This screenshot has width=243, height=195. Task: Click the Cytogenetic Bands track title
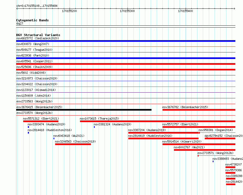32,20
